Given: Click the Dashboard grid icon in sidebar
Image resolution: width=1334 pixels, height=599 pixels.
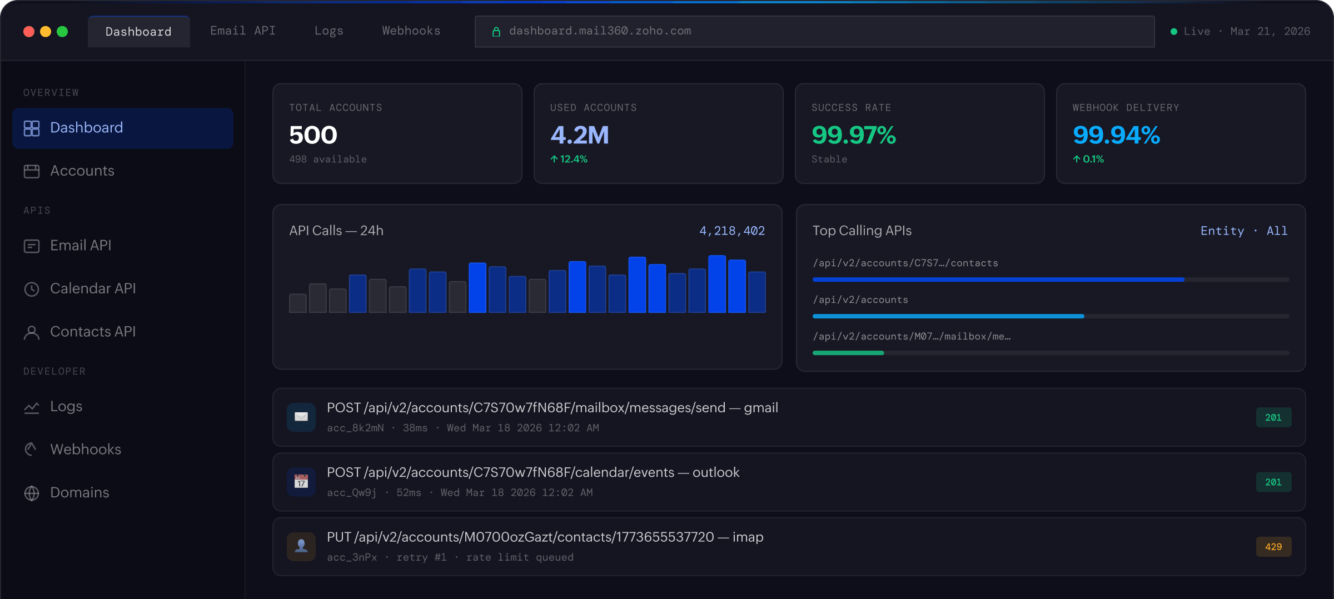Looking at the screenshot, I should tap(32, 128).
